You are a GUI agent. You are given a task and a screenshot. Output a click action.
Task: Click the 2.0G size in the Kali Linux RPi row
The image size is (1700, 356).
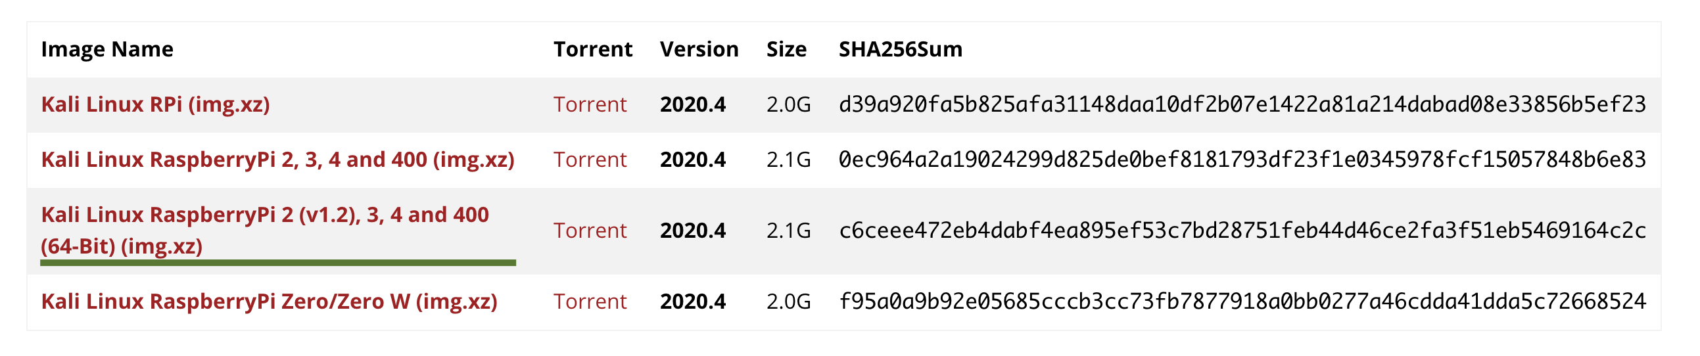(788, 104)
